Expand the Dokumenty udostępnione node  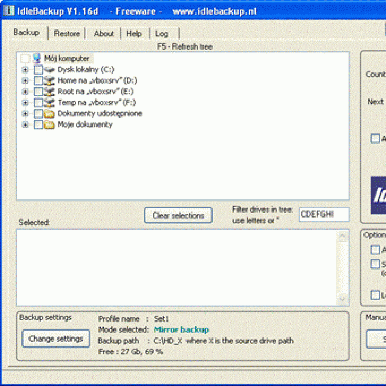(x=25, y=113)
